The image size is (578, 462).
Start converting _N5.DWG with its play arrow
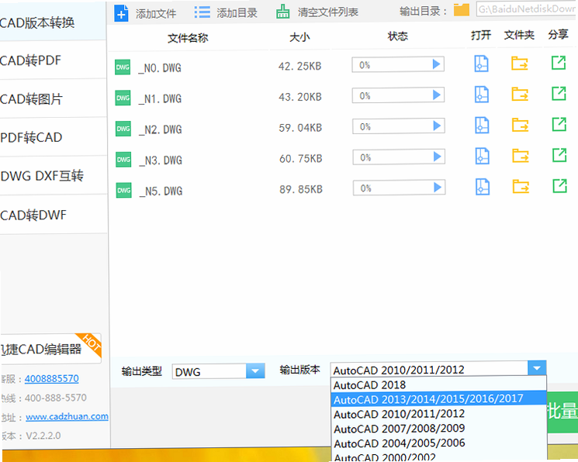click(x=438, y=188)
